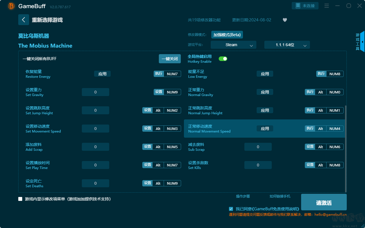Uncheck the GameBuff disclaimer agreement checkbox
365x228 pixels.
click(x=231, y=209)
